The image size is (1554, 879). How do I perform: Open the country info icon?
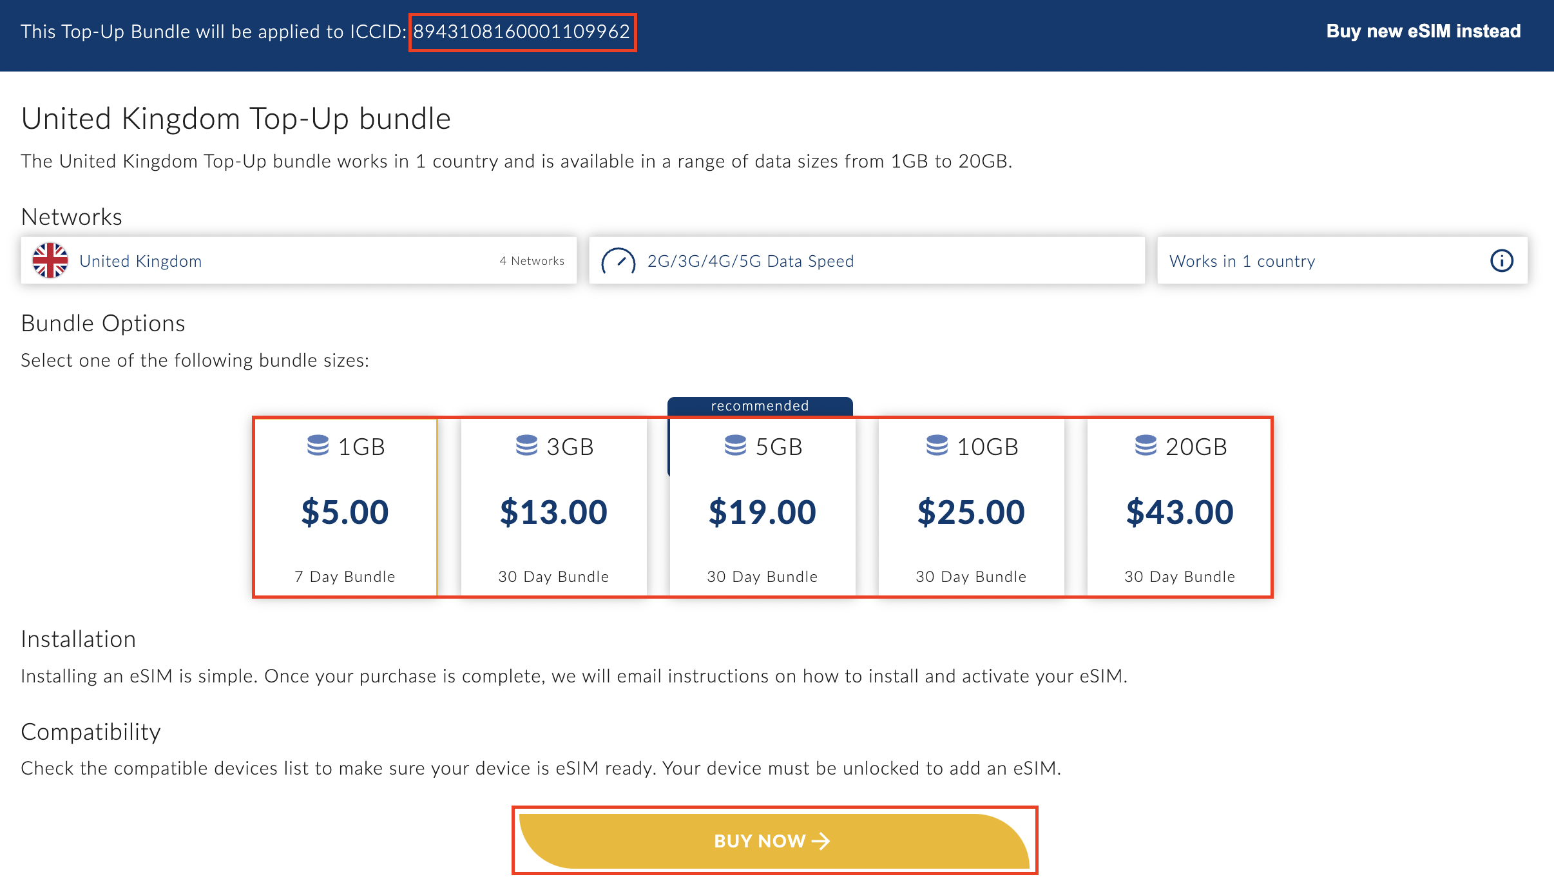coord(1501,261)
